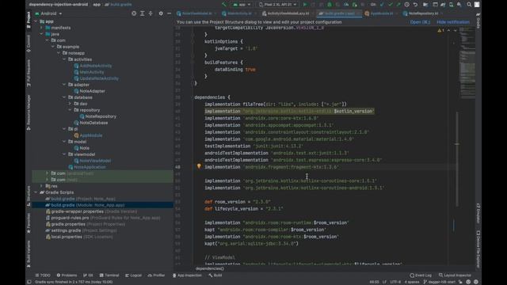Open the Profiler tool window tab
The width and height of the screenshot is (507, 285).
click(x=157, y=275)
